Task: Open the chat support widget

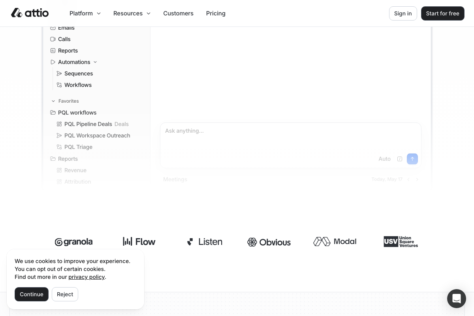Action: pos(457,298)
